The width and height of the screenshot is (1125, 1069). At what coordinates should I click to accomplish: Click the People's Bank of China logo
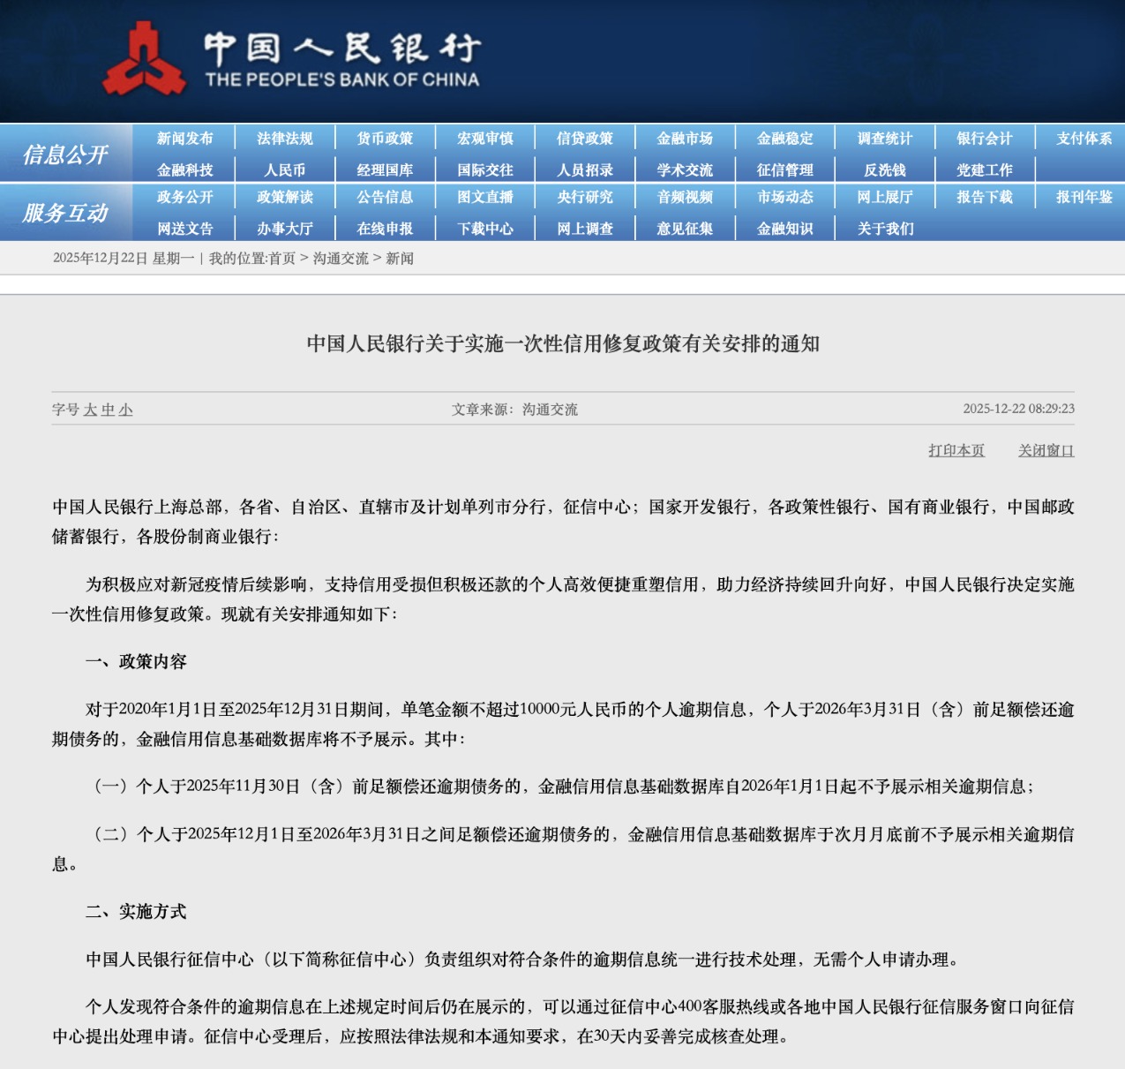[x=291, y=58]
